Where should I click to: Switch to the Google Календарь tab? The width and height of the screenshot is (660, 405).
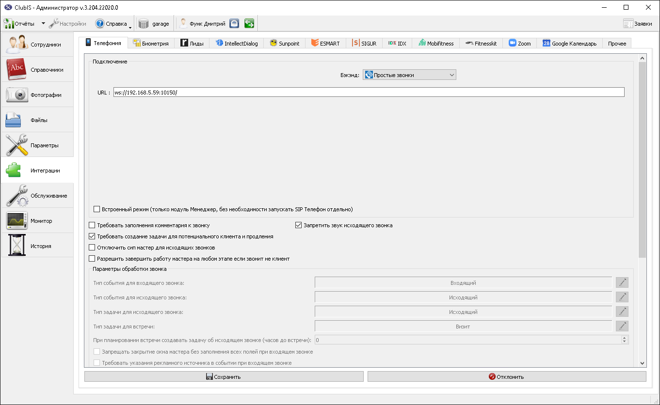click(x=569, y=43)
